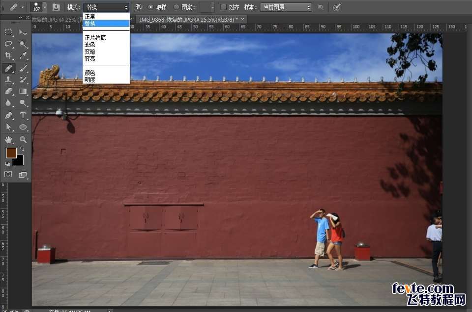Viewport: 472px width, 312px height.
Task: Select the Clone Stamp tool
Action: 8,79
